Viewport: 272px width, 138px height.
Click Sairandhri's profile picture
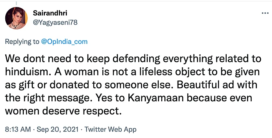[x=16, y=18]
